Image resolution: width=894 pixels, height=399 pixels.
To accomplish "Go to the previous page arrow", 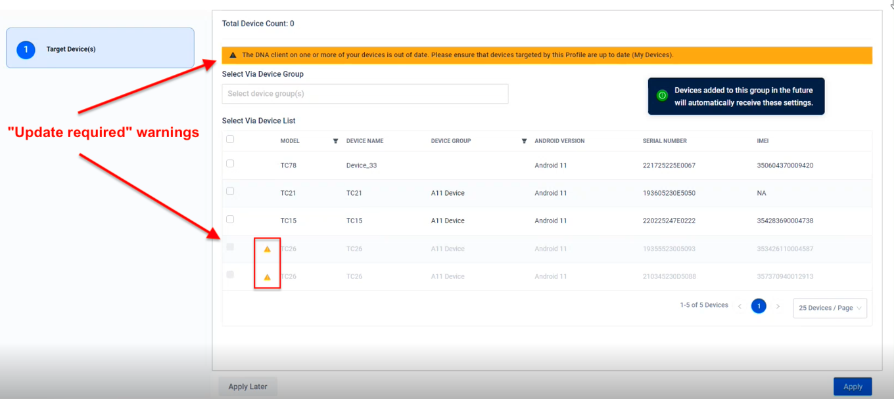I will (x=740, y=306).
